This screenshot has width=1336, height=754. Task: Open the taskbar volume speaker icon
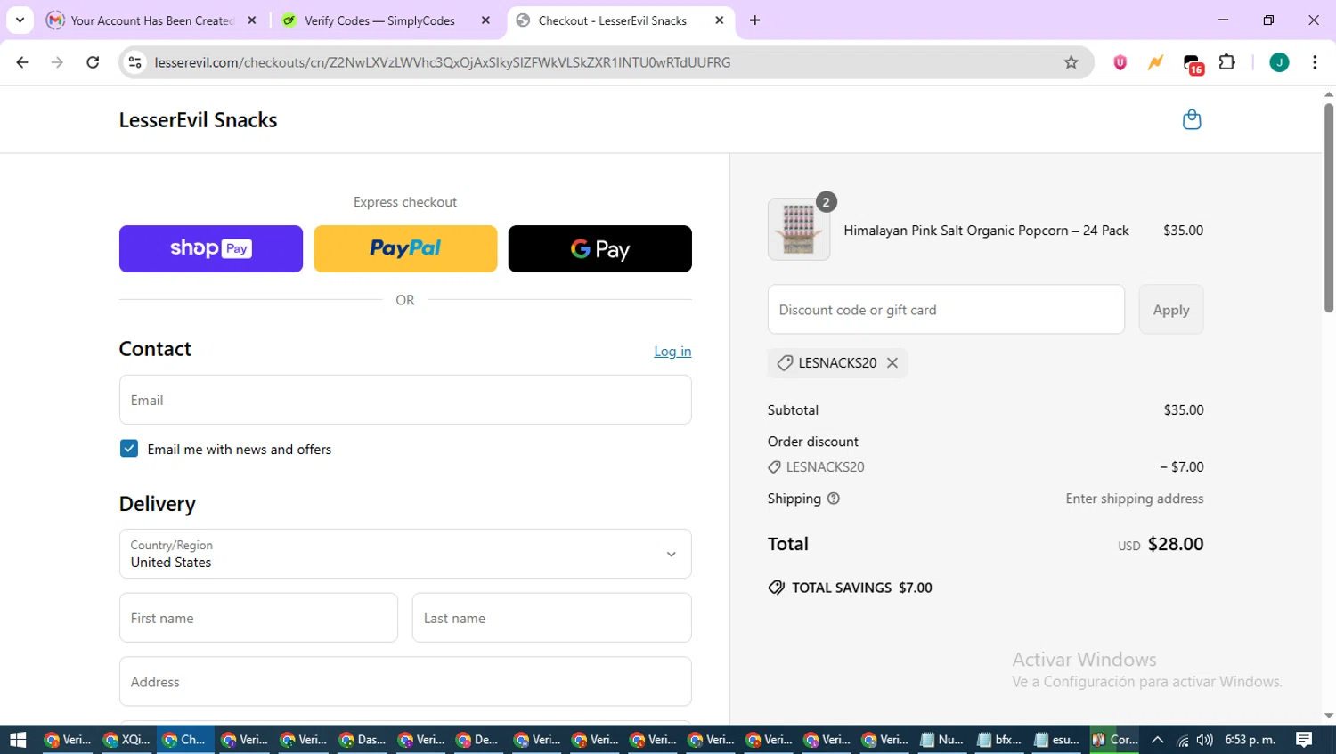pyautogui.click(x=1205, y=740)
